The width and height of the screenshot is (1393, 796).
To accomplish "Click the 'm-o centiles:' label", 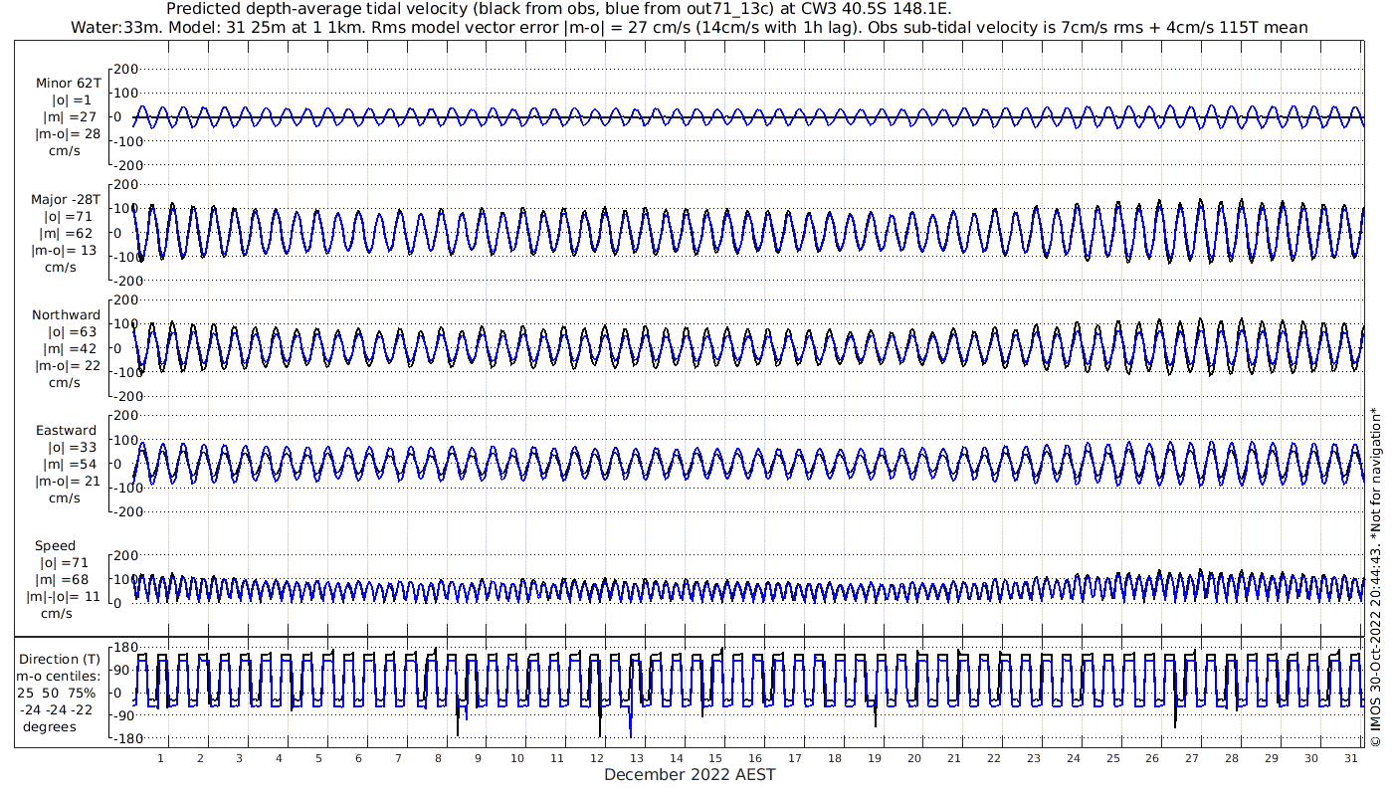I will (58, 677).
